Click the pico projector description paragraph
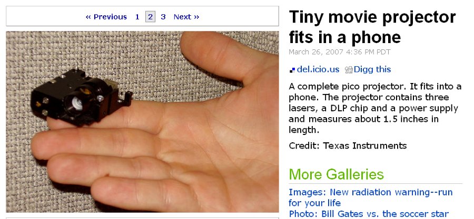The image size is (474, 219). (375, 108)
